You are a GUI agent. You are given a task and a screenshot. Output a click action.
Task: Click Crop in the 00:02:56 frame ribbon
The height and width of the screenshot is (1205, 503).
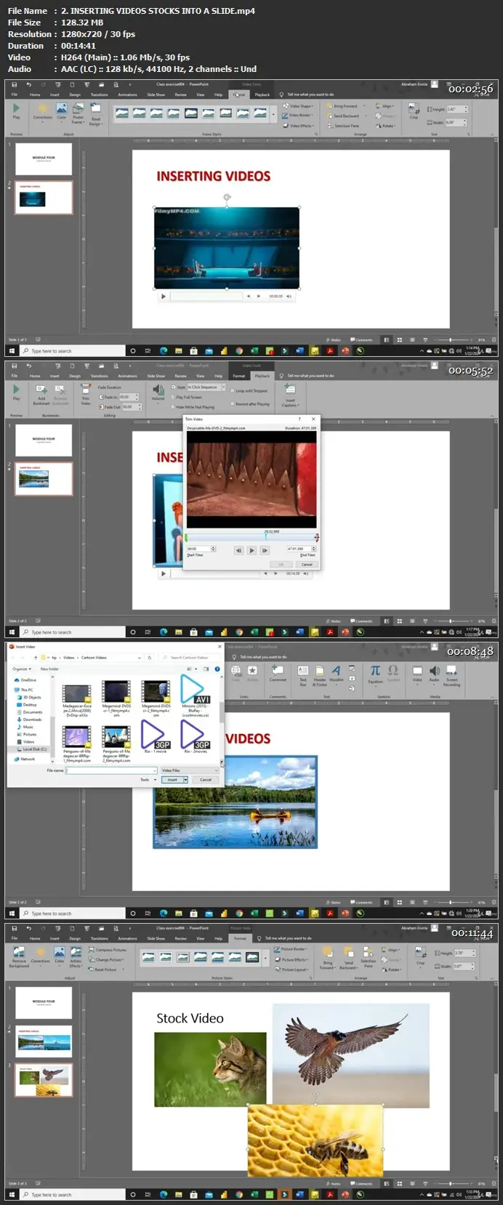pyautogui.click(x=414, y=110)
